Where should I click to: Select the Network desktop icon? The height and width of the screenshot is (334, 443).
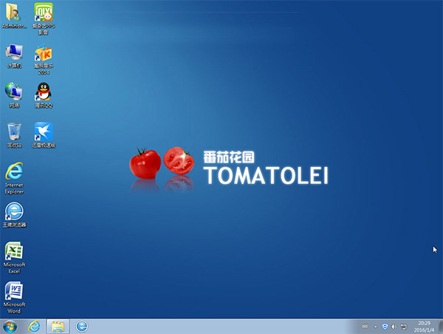(14, 92)
